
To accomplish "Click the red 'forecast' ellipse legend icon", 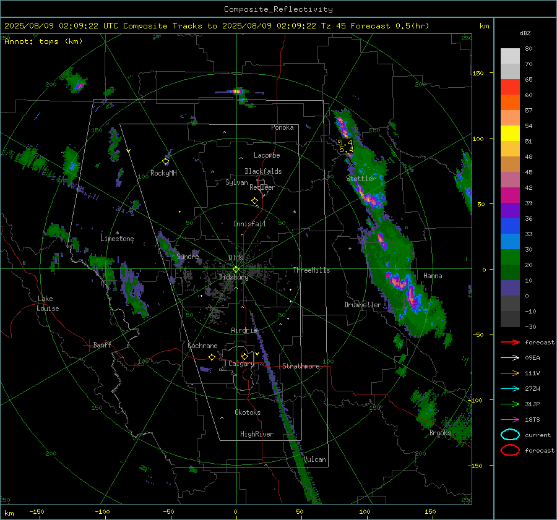I will pos(510,450).
